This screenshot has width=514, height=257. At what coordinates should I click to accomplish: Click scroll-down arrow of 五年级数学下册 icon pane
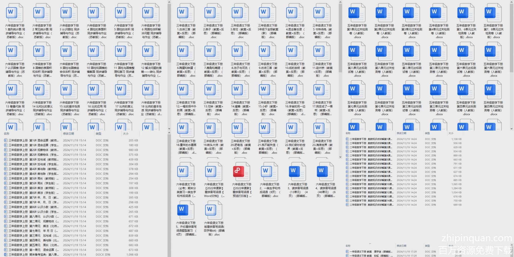click(511, 129)
